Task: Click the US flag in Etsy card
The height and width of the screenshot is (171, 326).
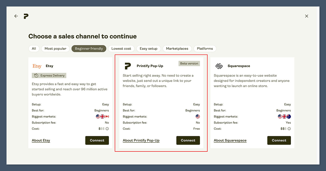Action: click(x=98, y=117)
